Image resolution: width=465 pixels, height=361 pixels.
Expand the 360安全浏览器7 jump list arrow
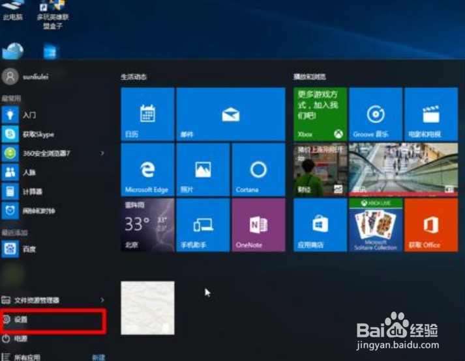coord(102,153)
